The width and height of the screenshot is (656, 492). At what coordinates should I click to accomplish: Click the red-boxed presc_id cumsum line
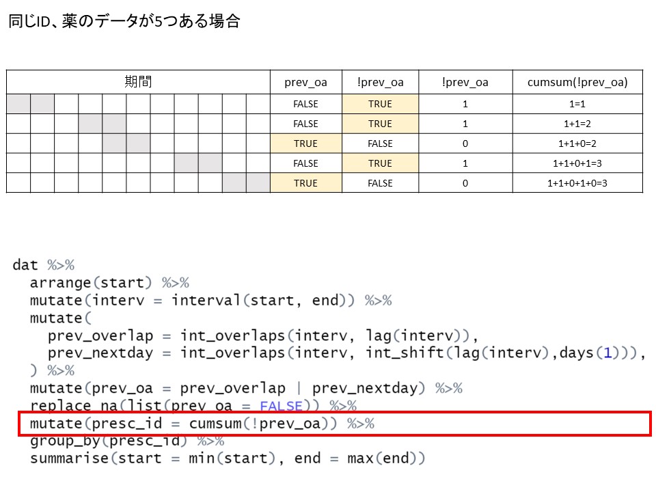click(x=202, y=424)
